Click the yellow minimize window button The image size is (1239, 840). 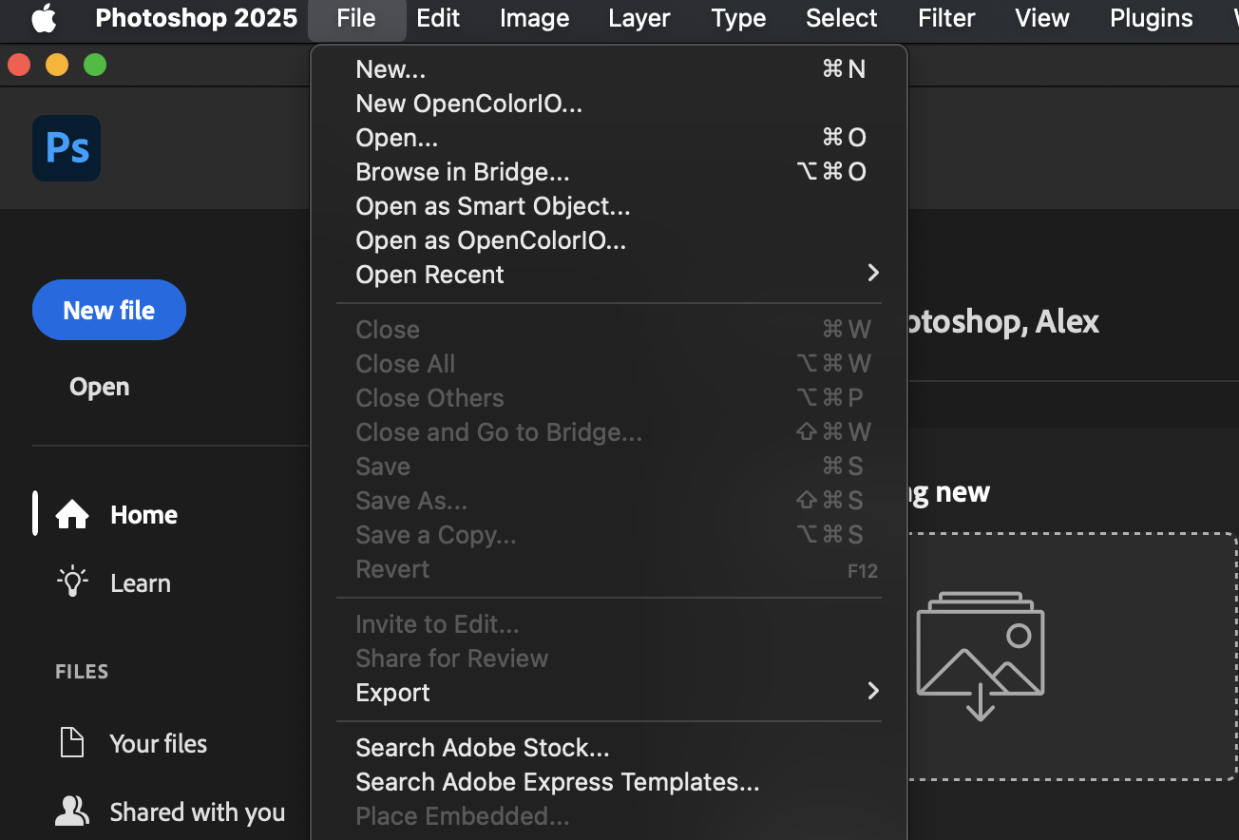[x=57, y=65]
